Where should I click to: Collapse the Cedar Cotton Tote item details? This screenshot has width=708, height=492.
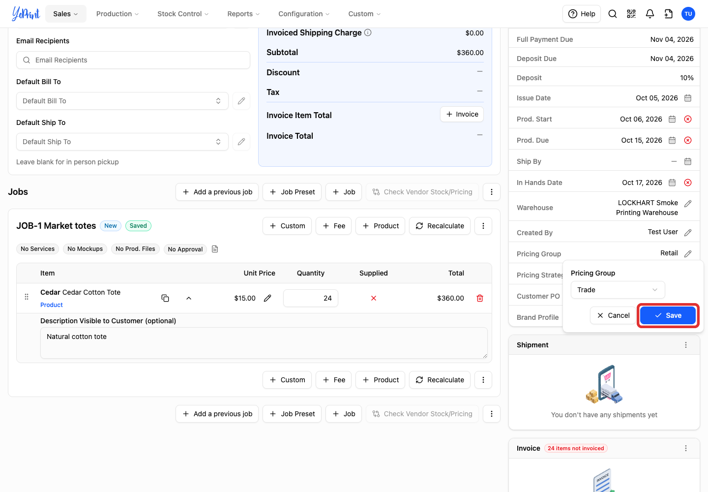tap(189, 298)
